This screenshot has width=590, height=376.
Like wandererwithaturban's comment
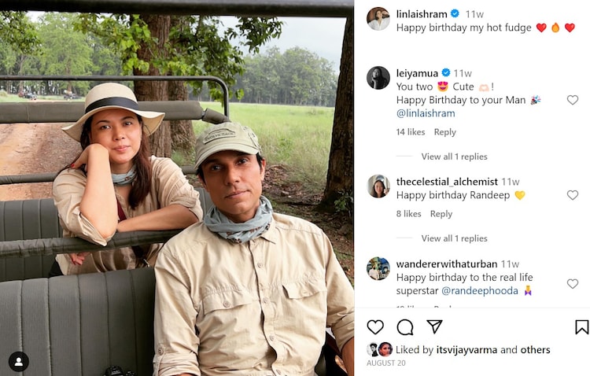[573, 284]
